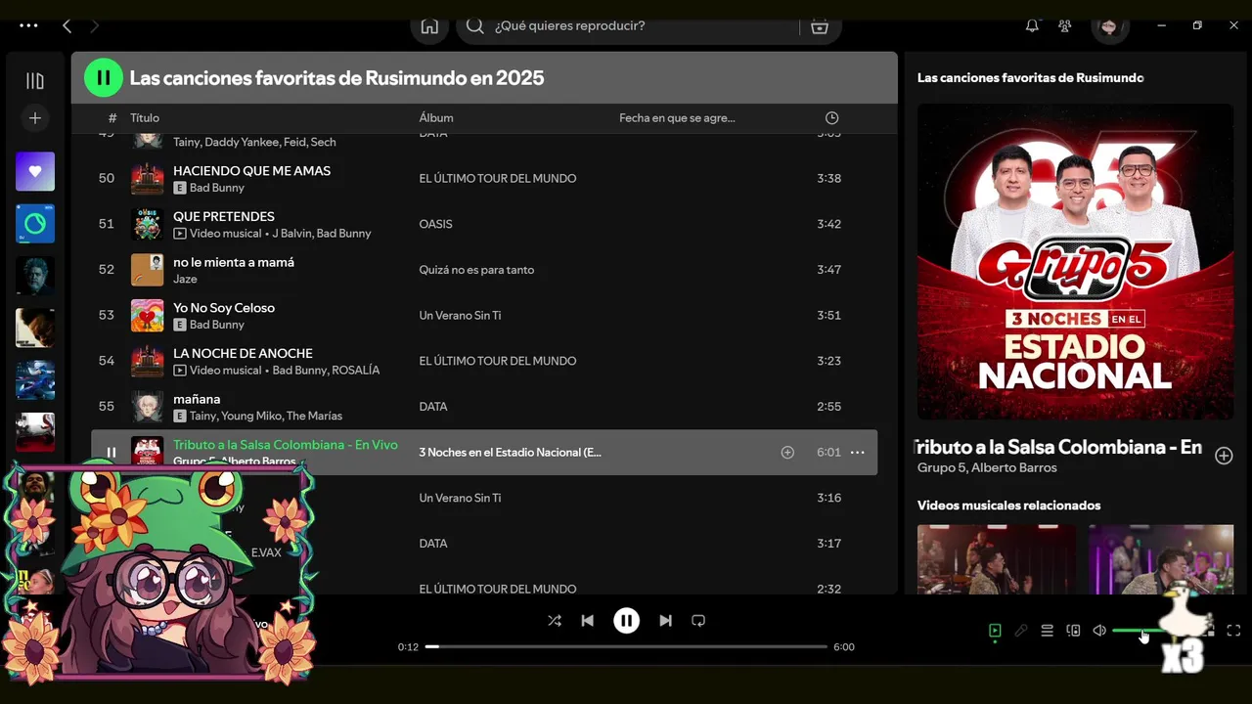Add Tributo a la Salsa row to library
Image resolution: width=1252 pixels, height=704 pixels.
[787, 453]
